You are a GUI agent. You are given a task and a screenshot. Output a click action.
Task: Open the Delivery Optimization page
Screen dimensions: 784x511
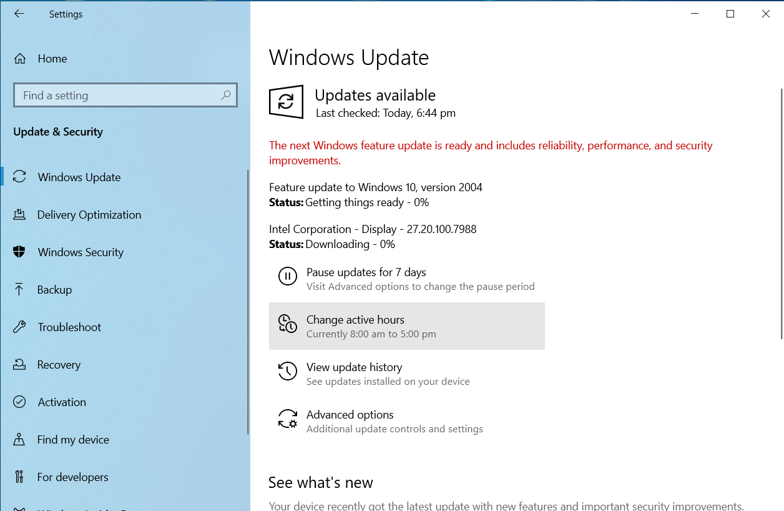89,215
